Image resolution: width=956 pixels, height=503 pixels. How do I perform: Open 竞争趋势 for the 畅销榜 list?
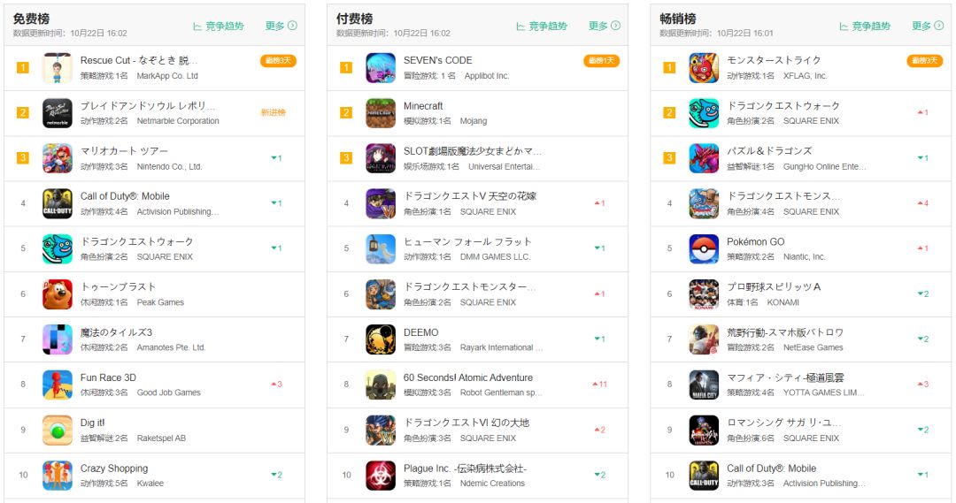pos(865,27)
